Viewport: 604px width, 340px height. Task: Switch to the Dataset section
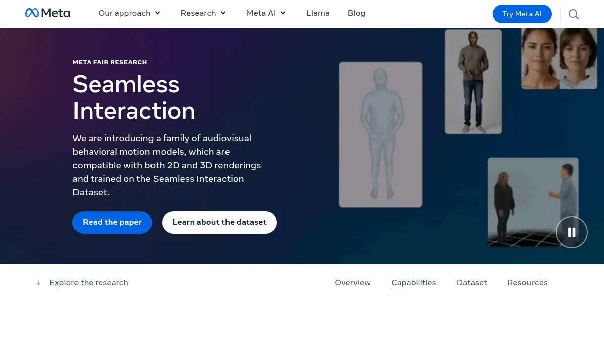click(472, 283)
